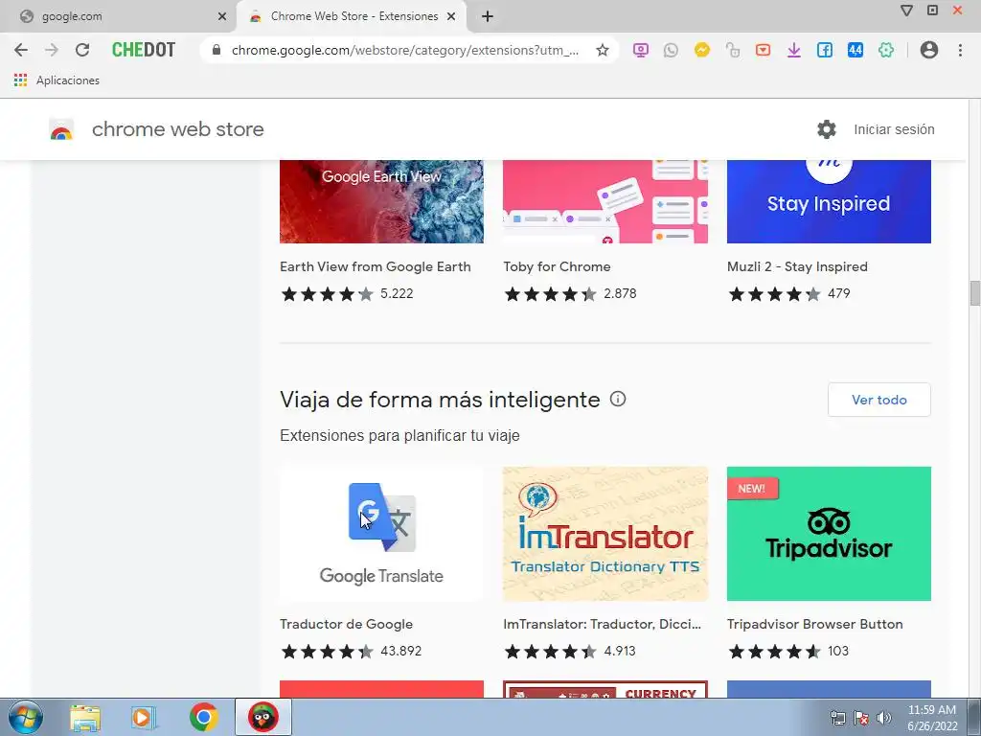Open Google Chrome from the taskbar
981x736 pixels.
pyautogui.click(x=203, y=717)
